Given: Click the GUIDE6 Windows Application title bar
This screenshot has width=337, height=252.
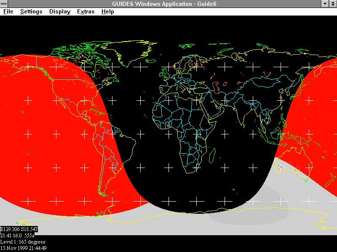Looking at the screenshot, I should click(x=168, y=3).
